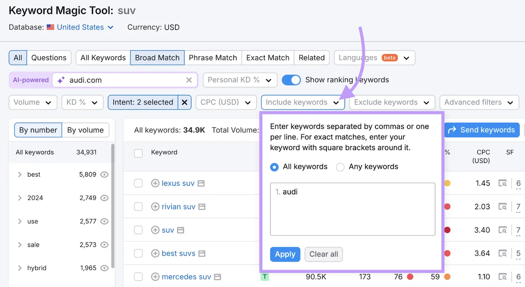Toggle visibility of the best group

coord(104,175)
